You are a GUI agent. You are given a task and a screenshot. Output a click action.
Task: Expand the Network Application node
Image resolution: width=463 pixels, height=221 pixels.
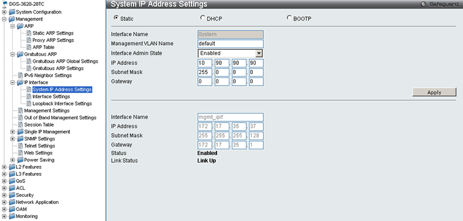tap(4, 202)
